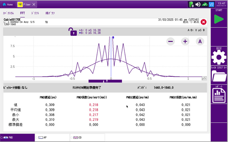Switch to the ドリフト tab

click(35, 13)
